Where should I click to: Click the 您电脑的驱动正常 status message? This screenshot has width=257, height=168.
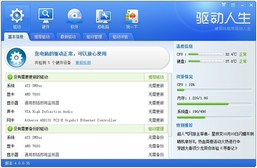tap(70, 54)
